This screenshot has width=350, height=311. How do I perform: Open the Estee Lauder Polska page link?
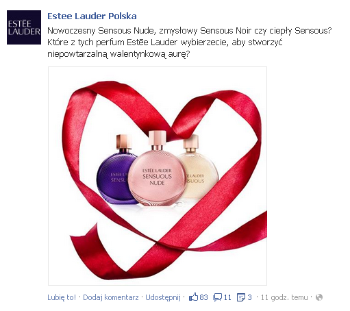point(92,16)
